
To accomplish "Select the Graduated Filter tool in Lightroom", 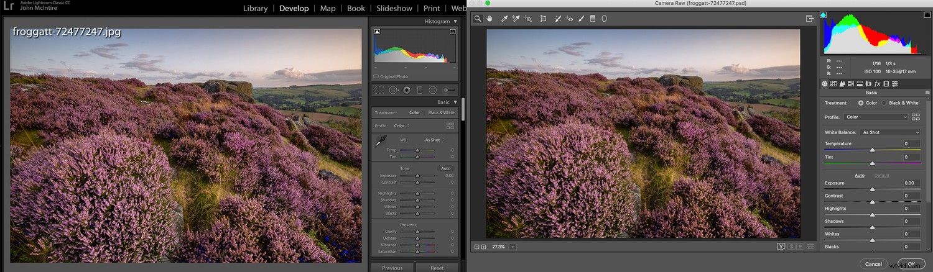I will (419, 90).
